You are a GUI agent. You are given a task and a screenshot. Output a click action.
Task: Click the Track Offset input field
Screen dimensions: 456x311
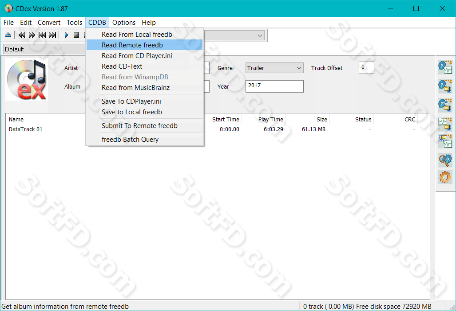coord(366,68)
